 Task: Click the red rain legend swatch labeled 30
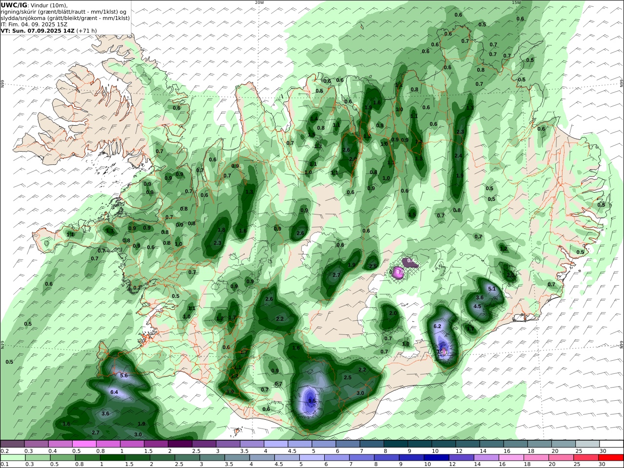click(611, 458)
